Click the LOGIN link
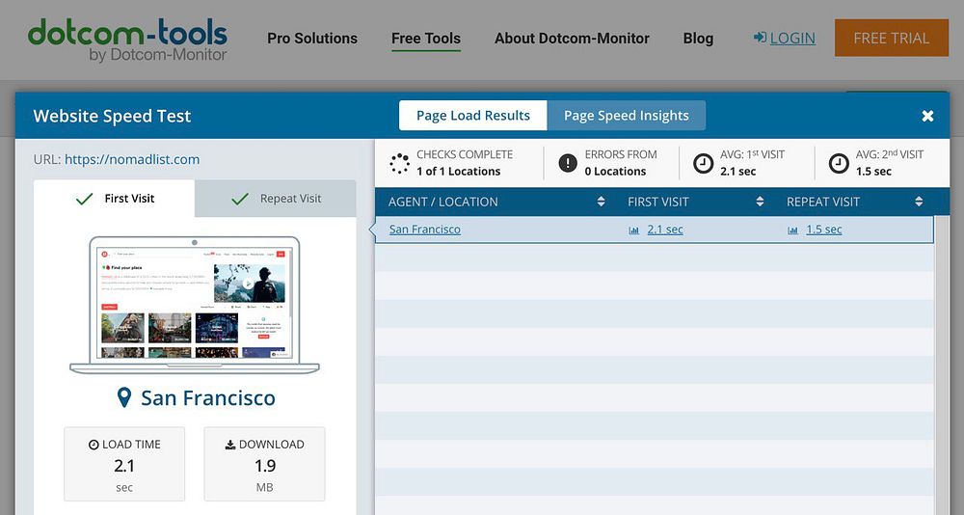The image size is (964, 515). 792,39
